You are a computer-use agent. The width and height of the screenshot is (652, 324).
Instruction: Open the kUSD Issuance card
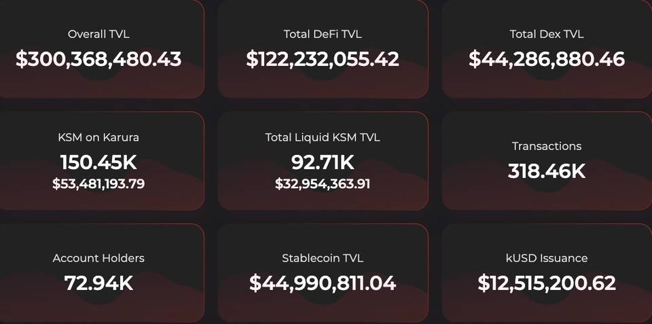(x=547, y=274)
